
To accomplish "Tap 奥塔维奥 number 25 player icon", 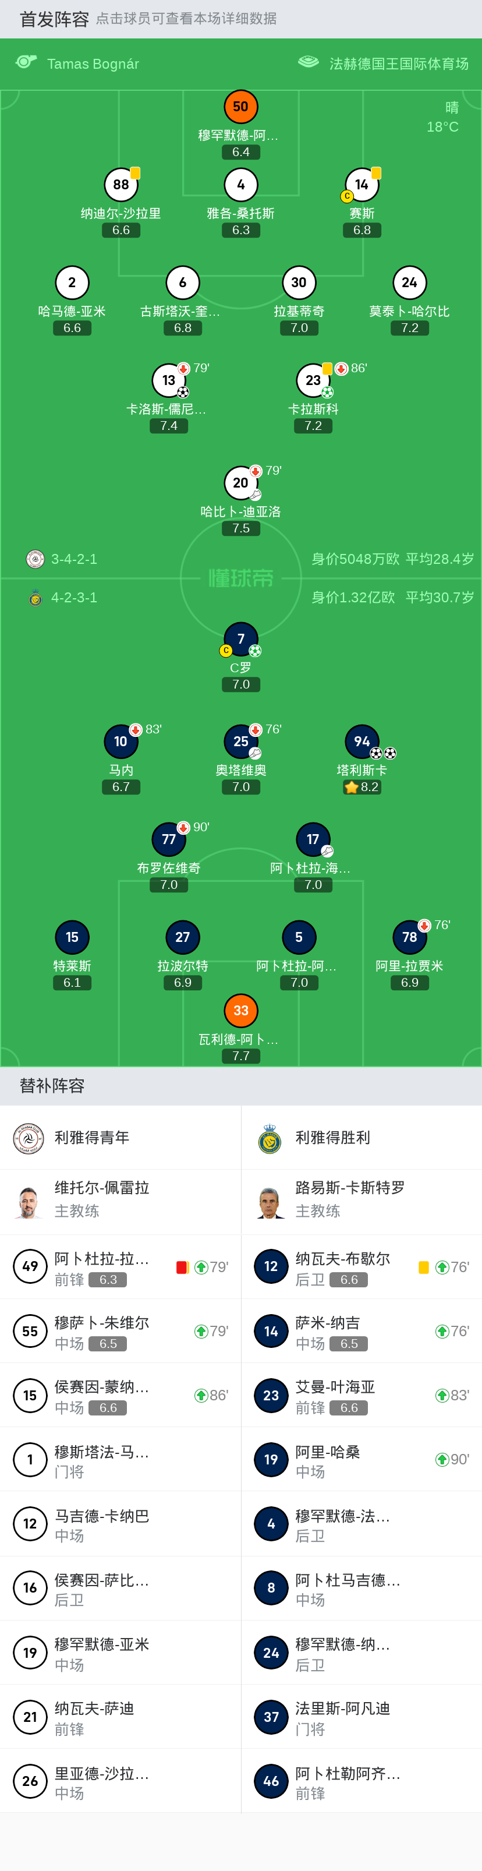I will (240, 742).
